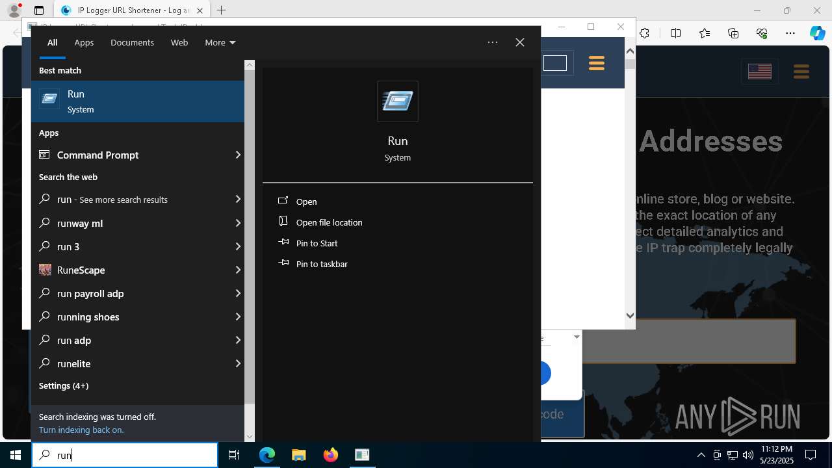Expand the 'run 3' suggestion arrow
Viewport: 832px width, 468px height.
pos(238,246)
